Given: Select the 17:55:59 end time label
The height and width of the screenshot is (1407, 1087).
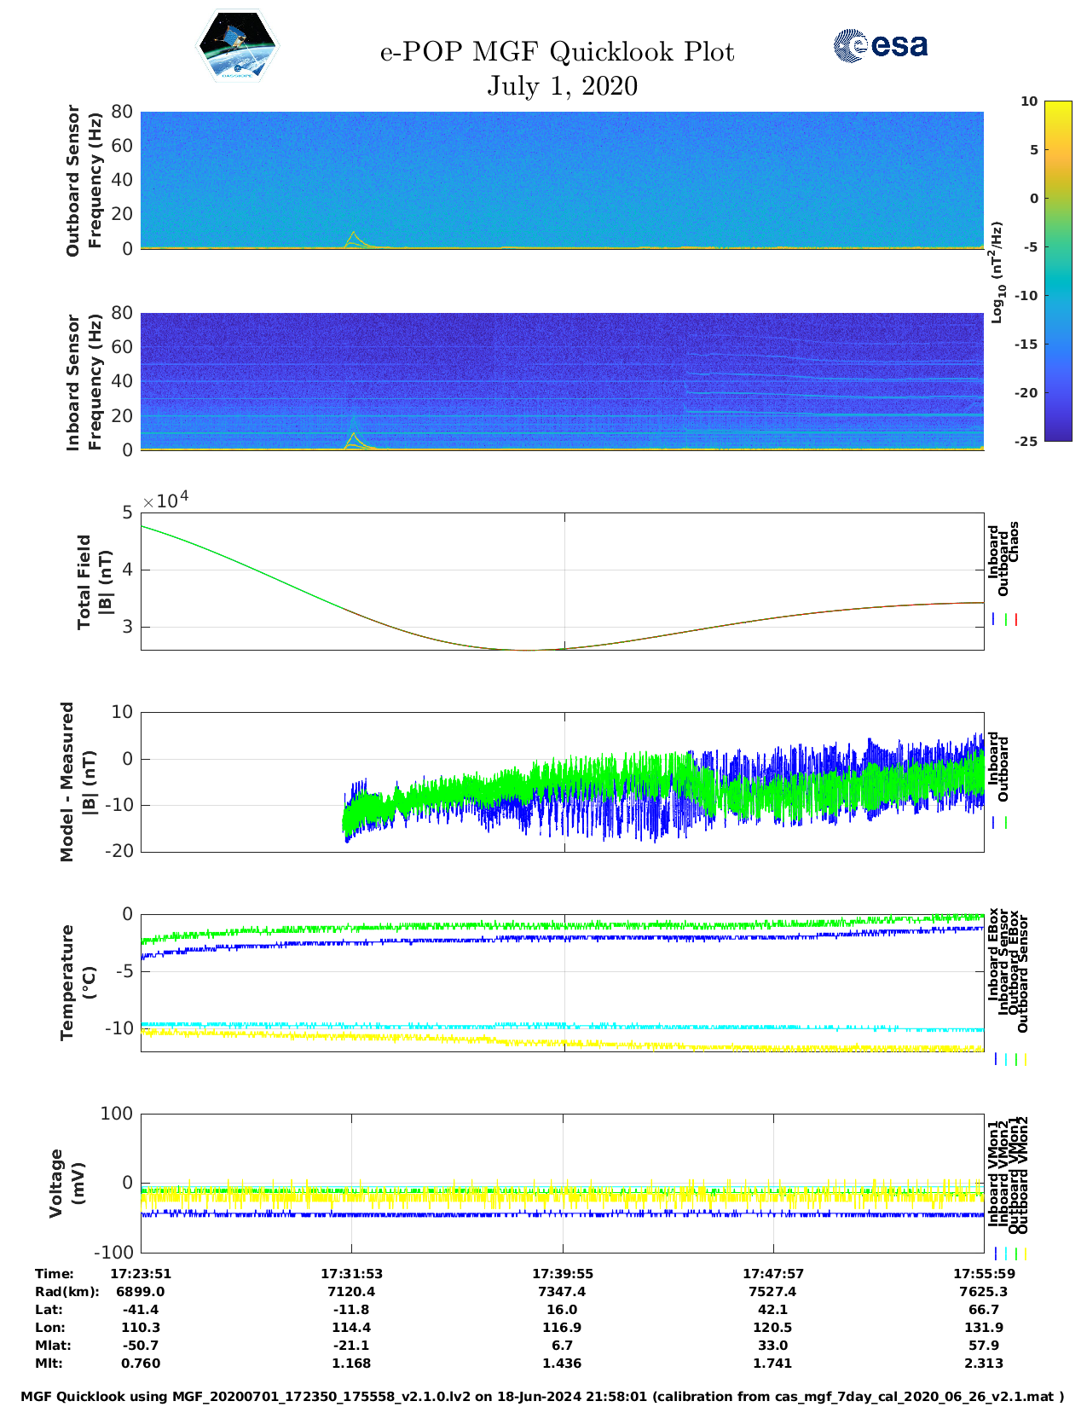Looking at the screenshot, I should click(983, 1273).
